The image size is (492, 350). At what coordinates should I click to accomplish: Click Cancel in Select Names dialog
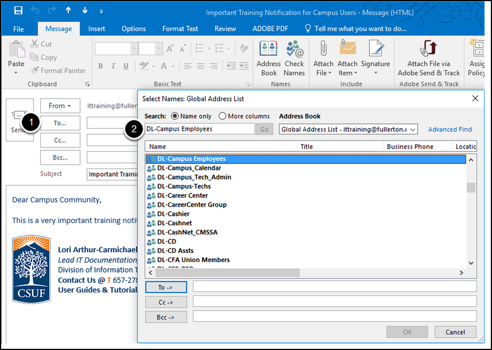pos(455,332)
